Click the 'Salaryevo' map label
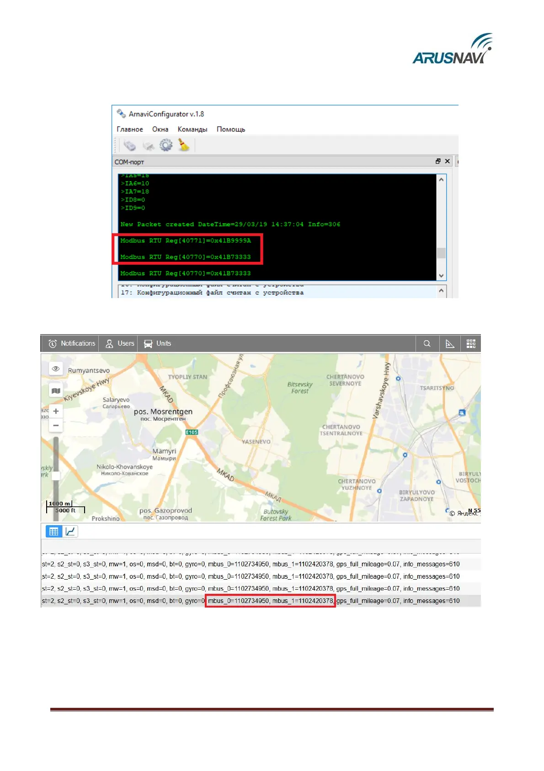 click(x=116, y=400)
